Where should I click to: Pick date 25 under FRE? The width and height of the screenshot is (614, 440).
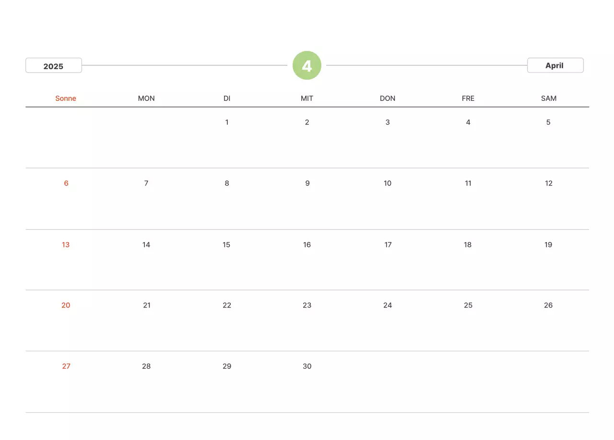[x=468, y=305]
